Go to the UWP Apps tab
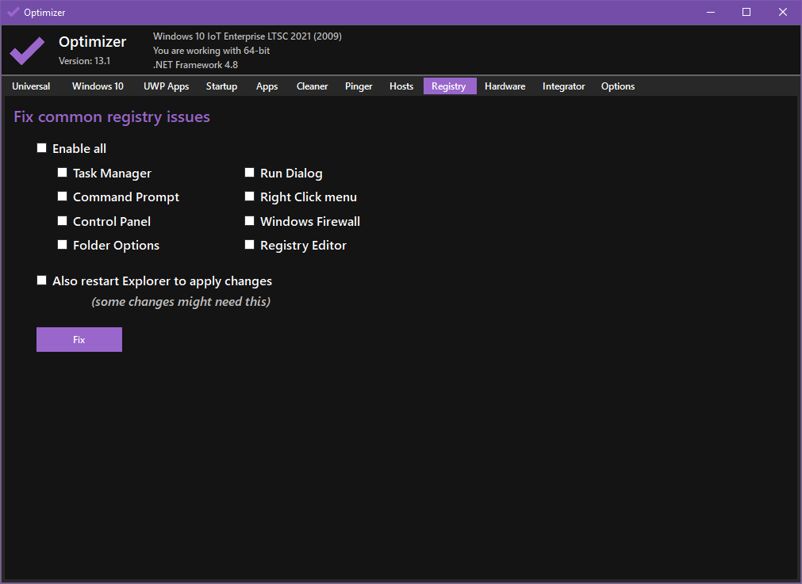The width and height of the screenshot is (802, 584). (166, 86)
